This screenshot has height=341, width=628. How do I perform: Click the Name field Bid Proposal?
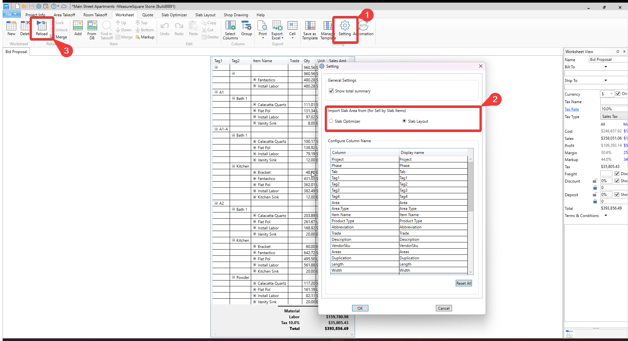(608, 60)
